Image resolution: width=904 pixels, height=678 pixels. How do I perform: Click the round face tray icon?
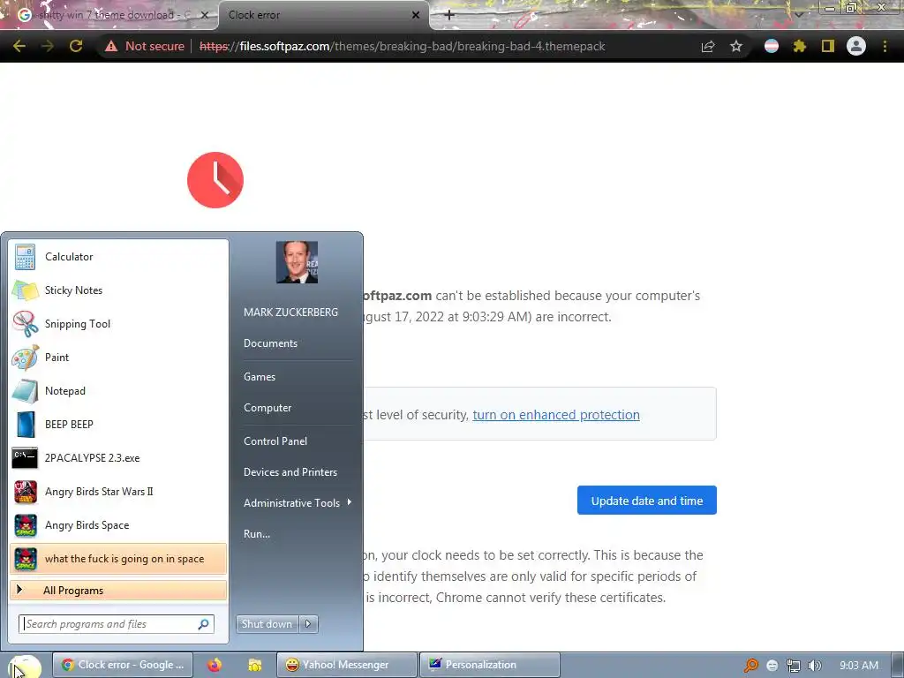click(772, 666)
